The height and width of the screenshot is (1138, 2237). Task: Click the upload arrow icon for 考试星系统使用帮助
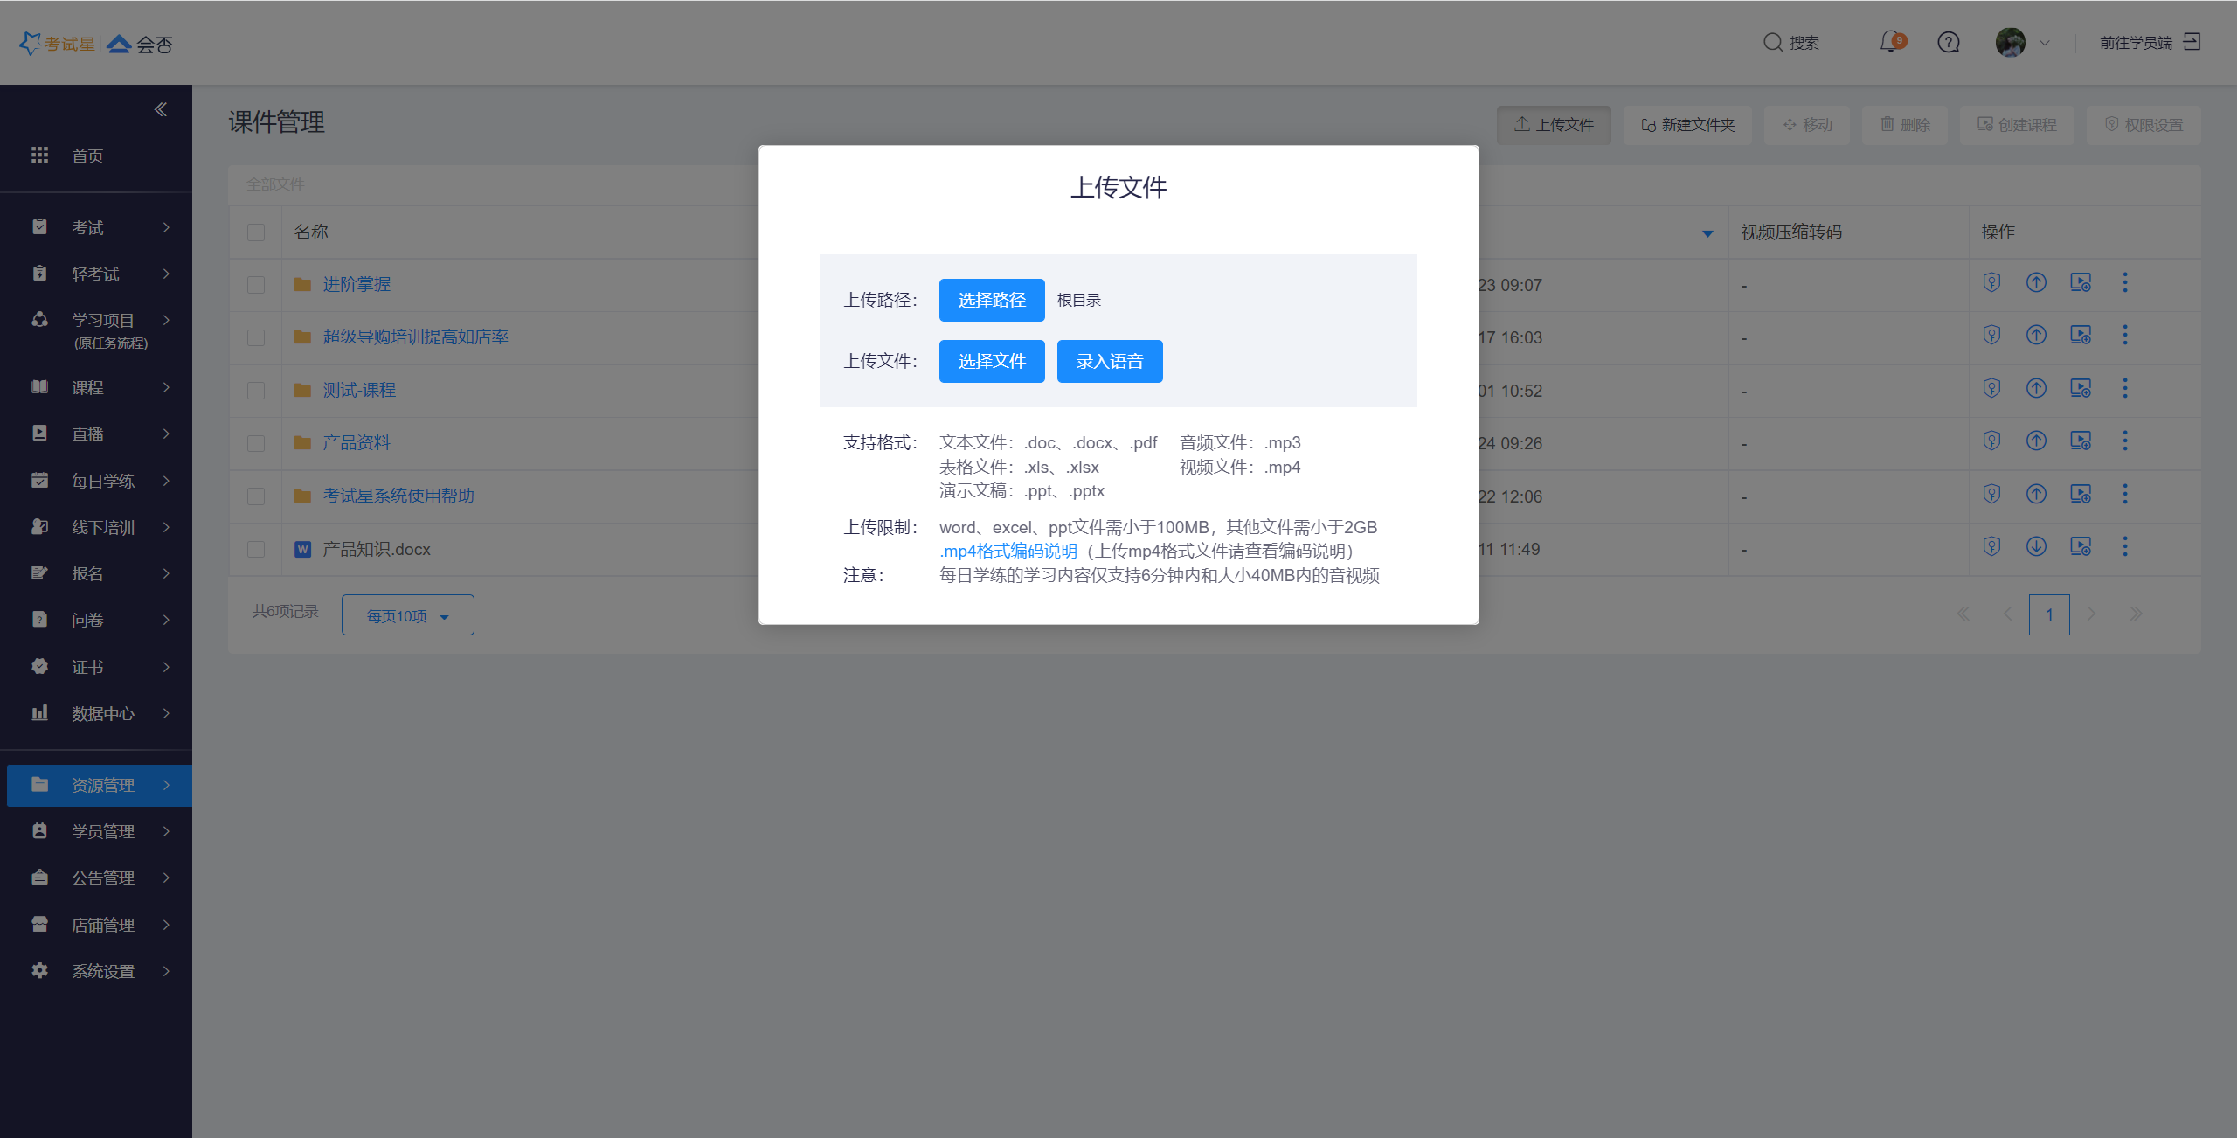2036,495
